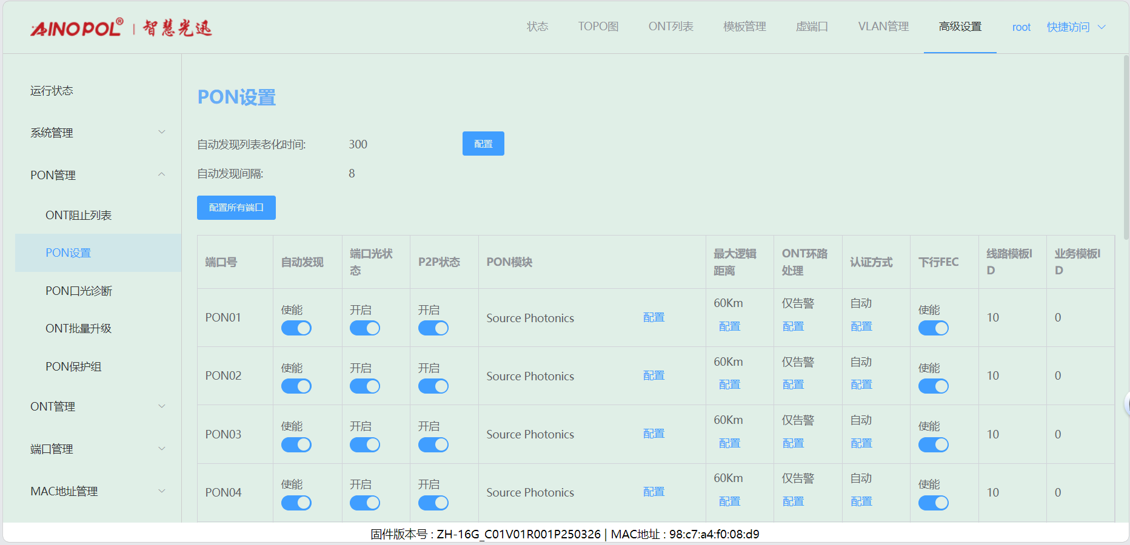Viewport: 1130px width, 545px height.
Task: Open 认证方式 配置 link for PON03
Action: [861, 443]
